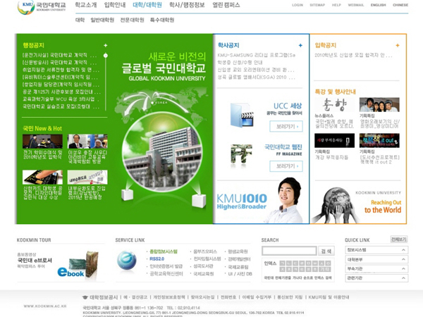Image resolution: width=423 pixels, height=317 pixels.
Task: Expand the 정보시스템 quick link dropdown
Action: (x=403, y=249)
